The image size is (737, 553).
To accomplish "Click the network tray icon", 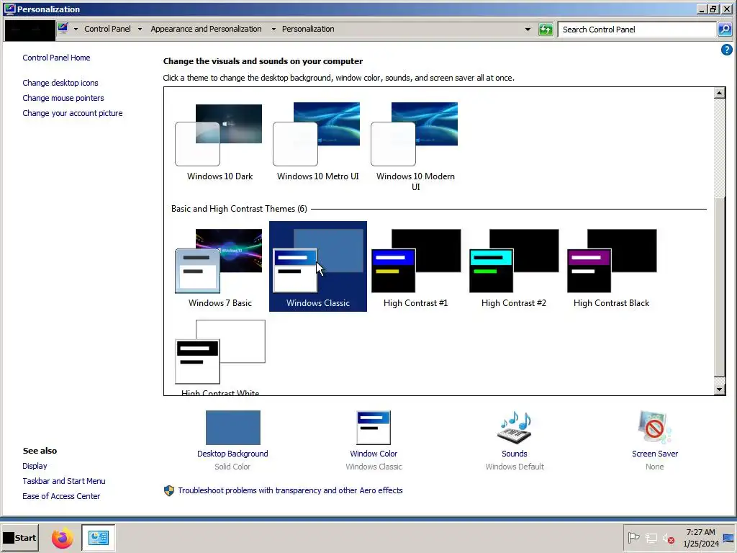I will pos(651,537).
